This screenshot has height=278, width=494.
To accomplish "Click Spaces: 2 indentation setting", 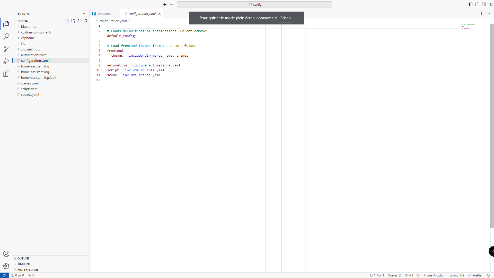I will click(x=394, y=275).
